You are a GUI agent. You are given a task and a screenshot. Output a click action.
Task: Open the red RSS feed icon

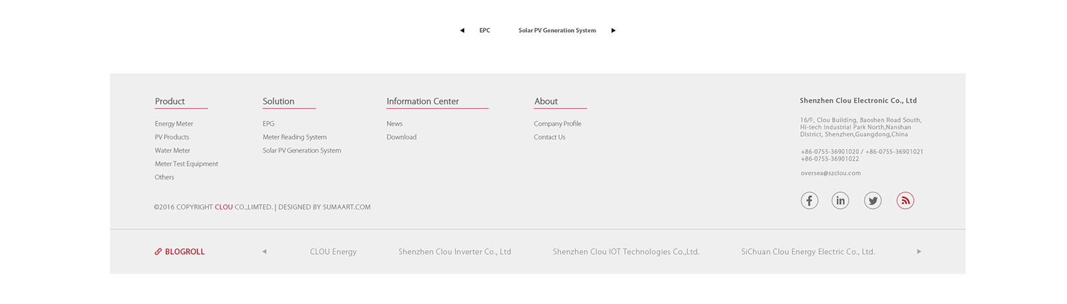pos(905,201)
